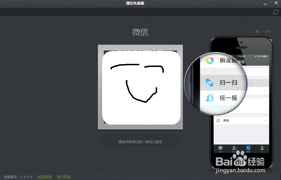Open the Moments (朋友圈) feature icon

coord(209,60)
